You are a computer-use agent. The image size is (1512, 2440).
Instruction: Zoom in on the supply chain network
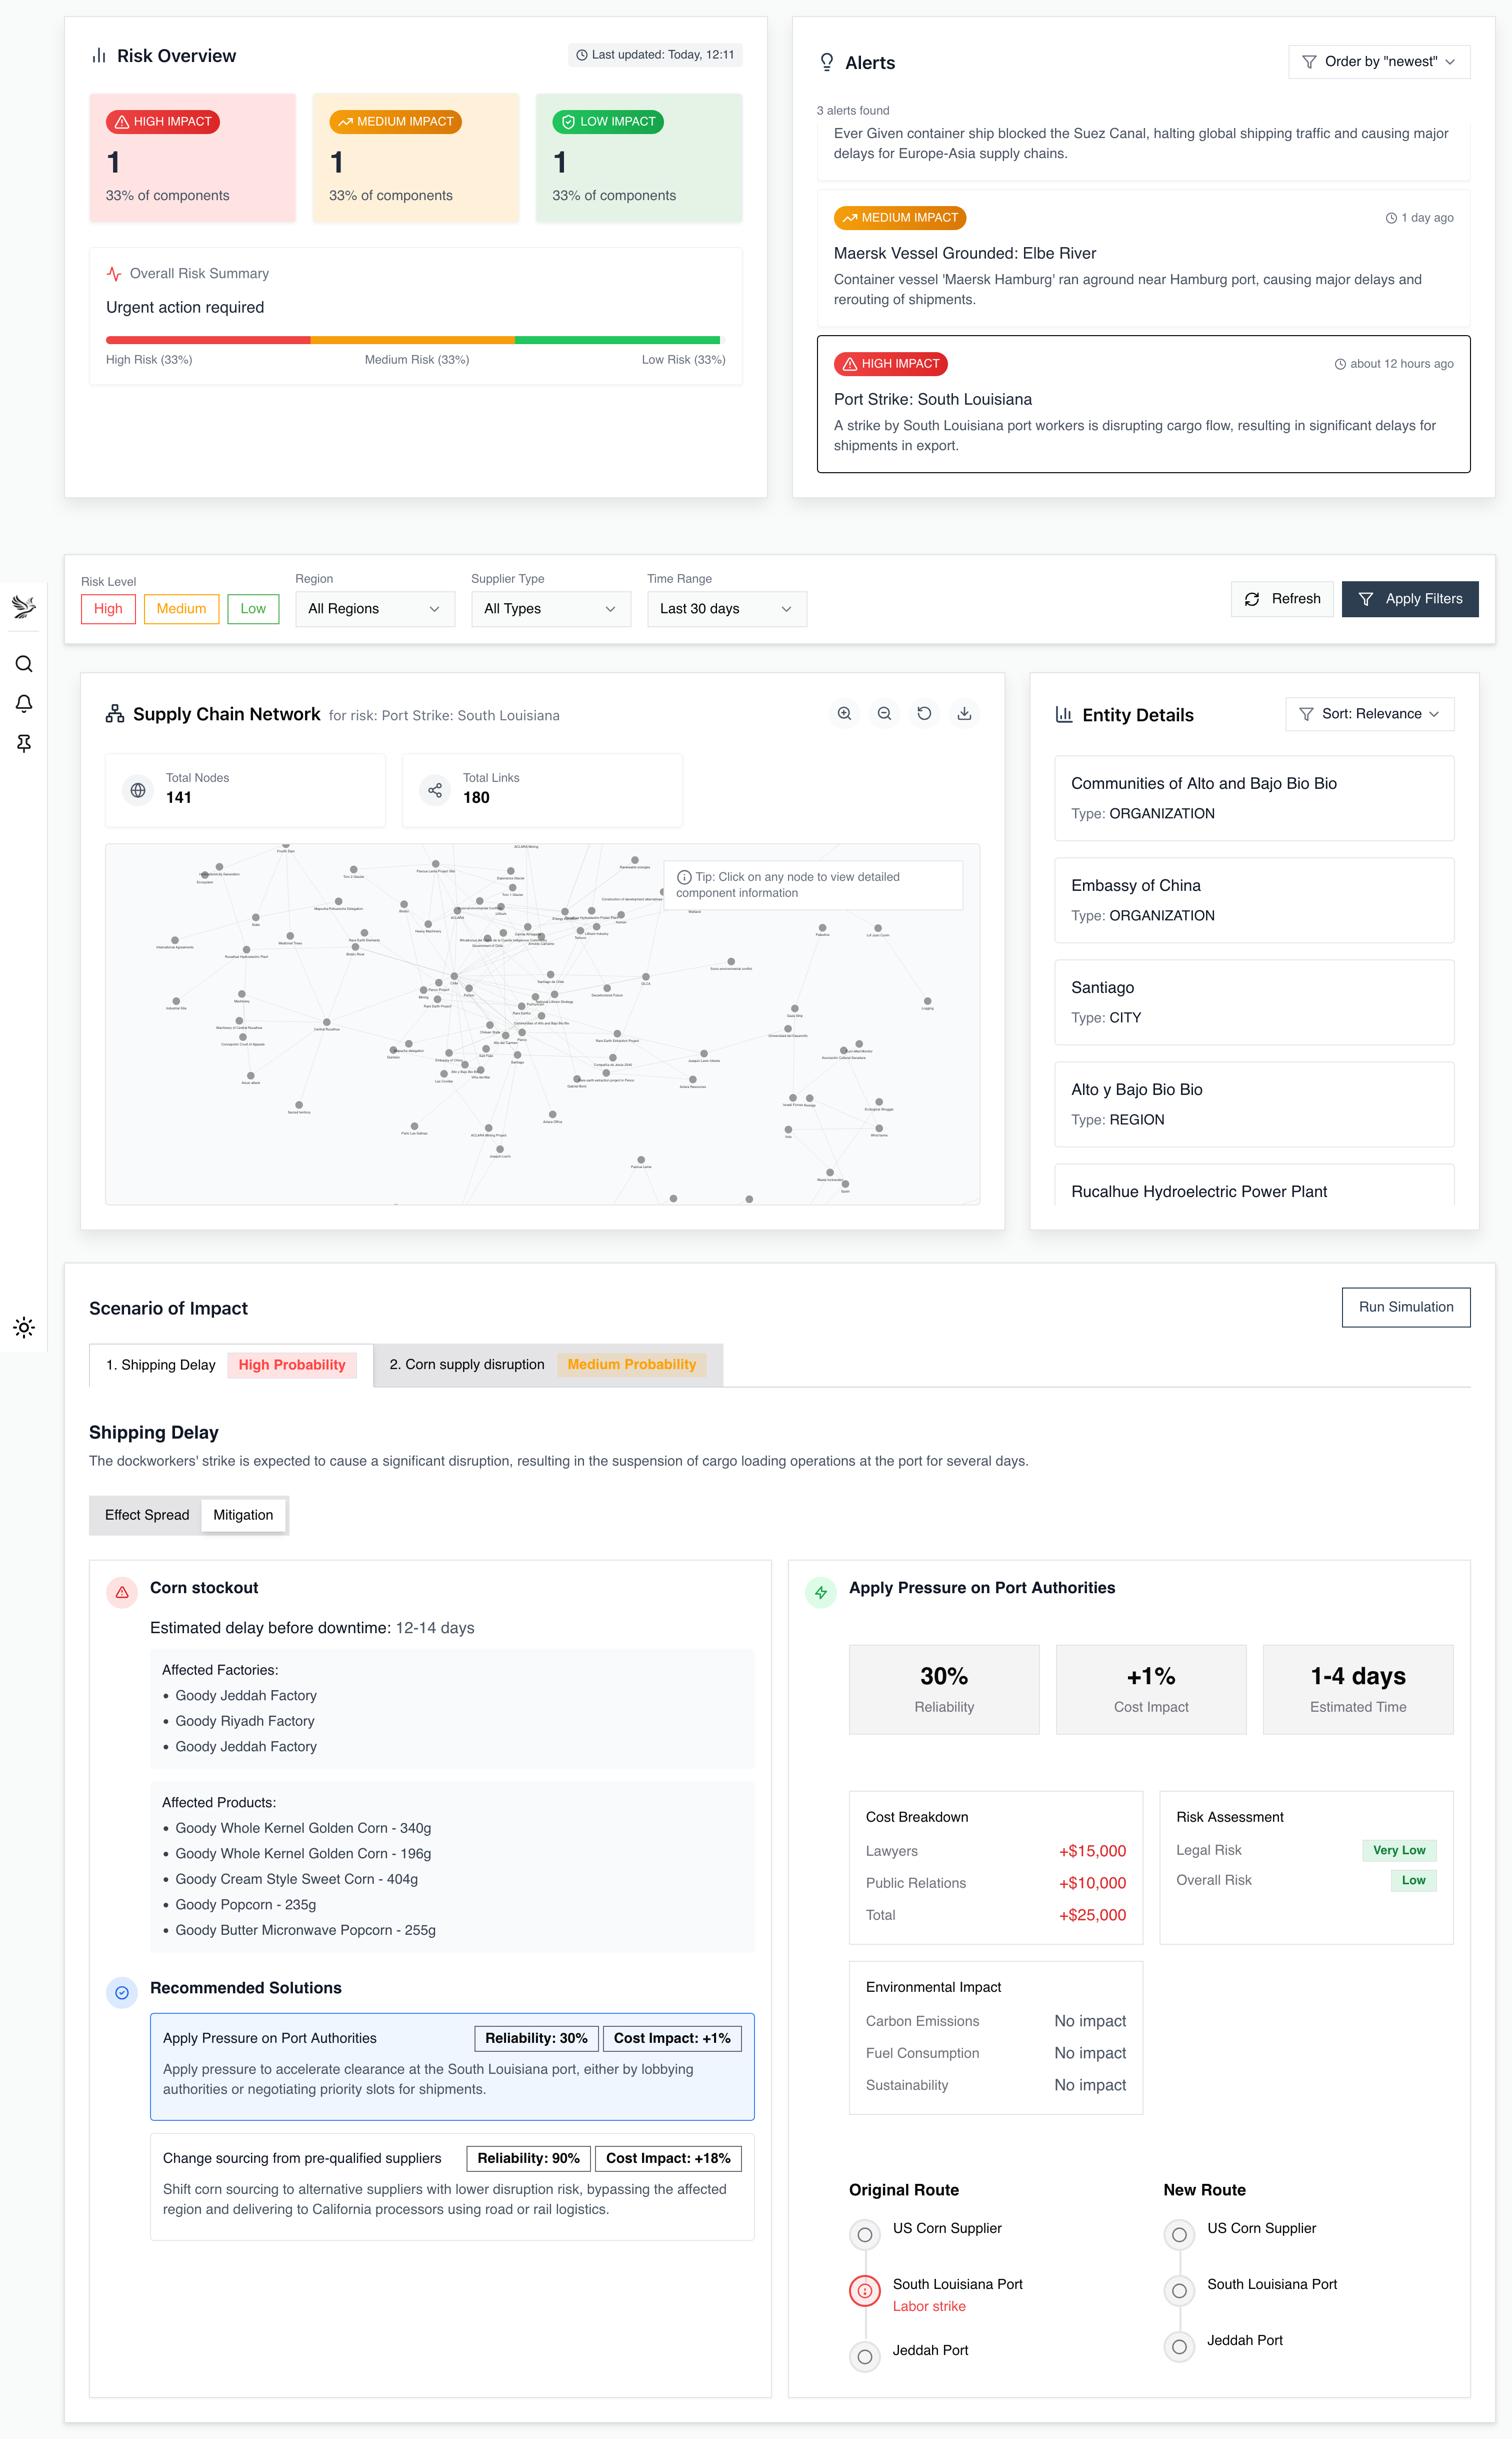[845, 713]
